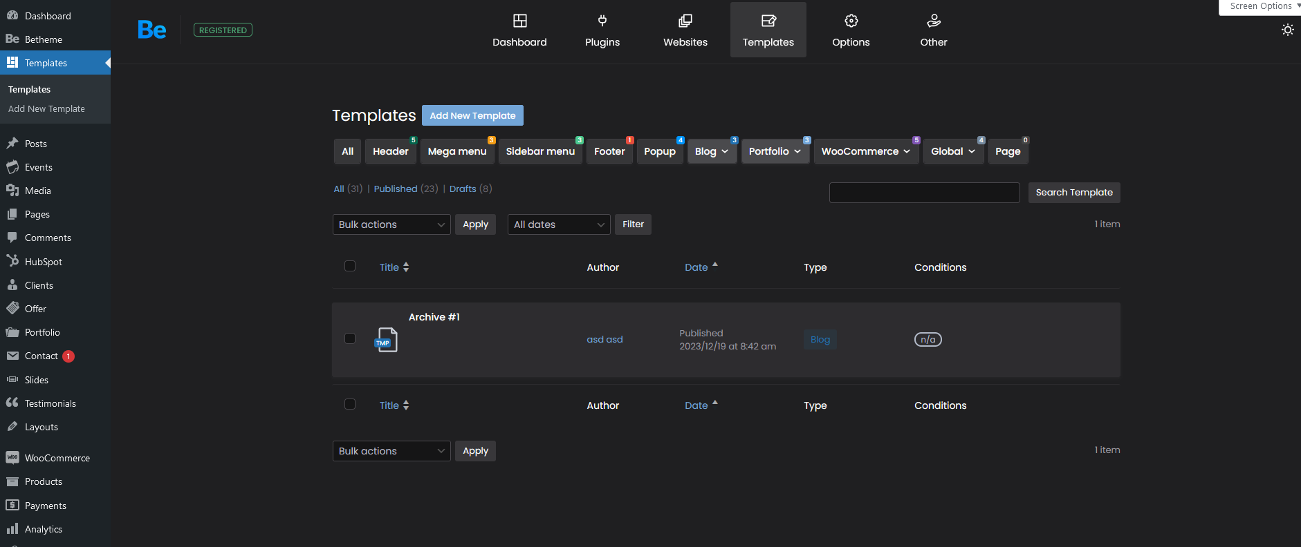Open the Archive #1 template title
The width and height of the screenshot is (1301, 547).
(434, 317)
